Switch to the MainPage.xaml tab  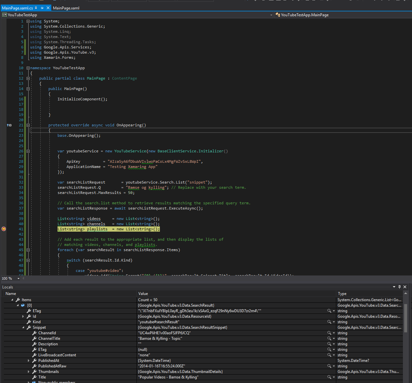(66, 8)
